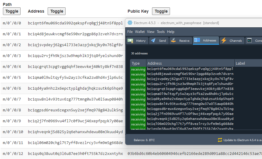Click web table address bc1qd4ya9nhz2x6epctyplghdajhqkzsutk6p5hqe9
This screenshot has width=262, height=159.
pyautogui.click(x=75, y=88)
